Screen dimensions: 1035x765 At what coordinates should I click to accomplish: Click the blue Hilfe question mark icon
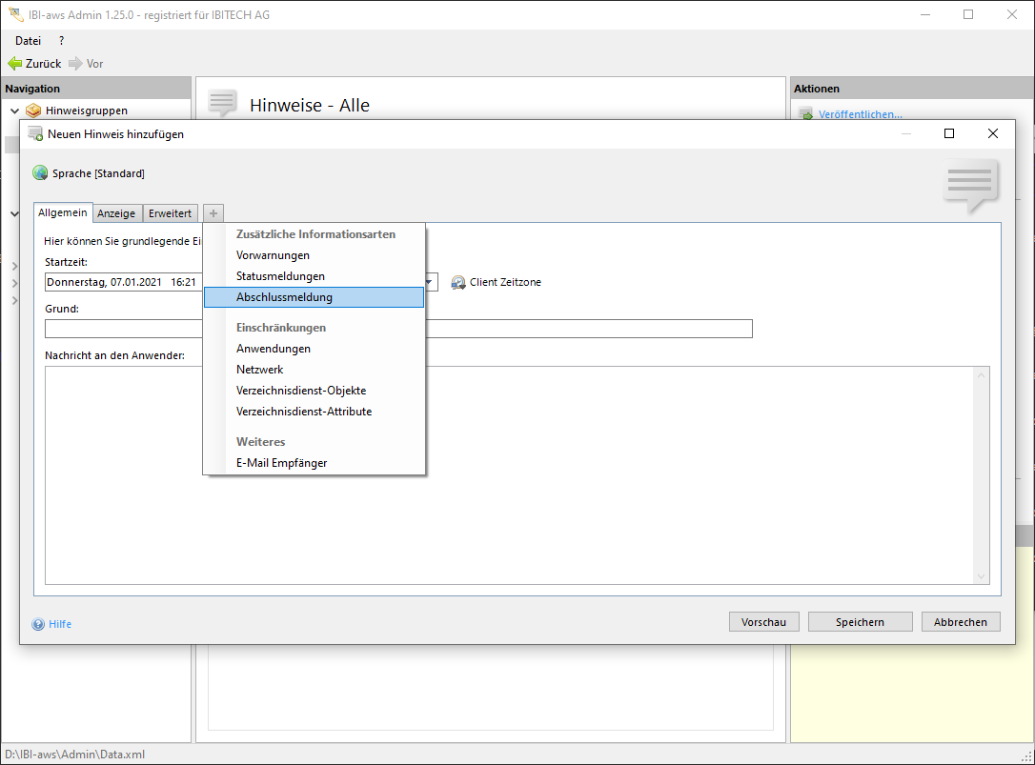pyautogui.click(x=38, y=624)
